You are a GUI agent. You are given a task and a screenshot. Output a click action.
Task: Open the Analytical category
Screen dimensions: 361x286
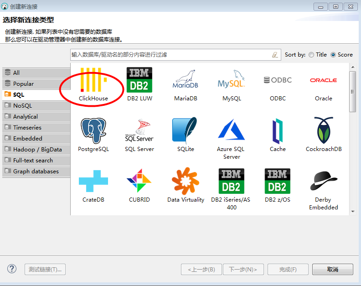(x=36, y=117)
